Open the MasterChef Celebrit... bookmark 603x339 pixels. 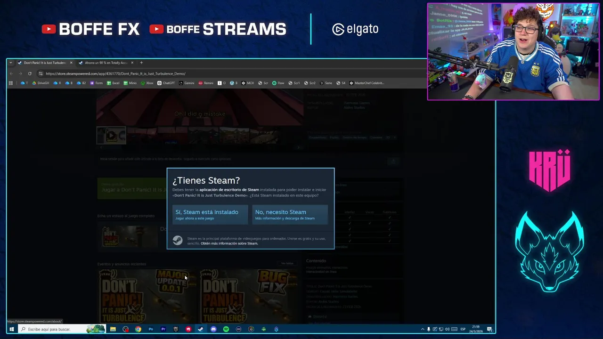pyautogui.click(x=367, y=83)
